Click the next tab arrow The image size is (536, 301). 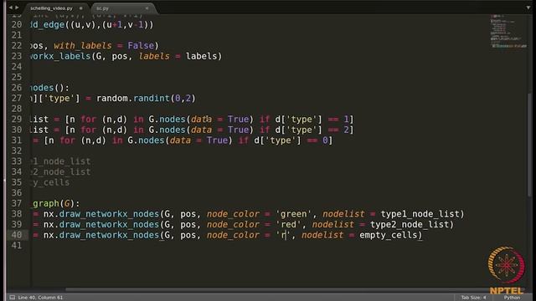click(x=17, y=8)
